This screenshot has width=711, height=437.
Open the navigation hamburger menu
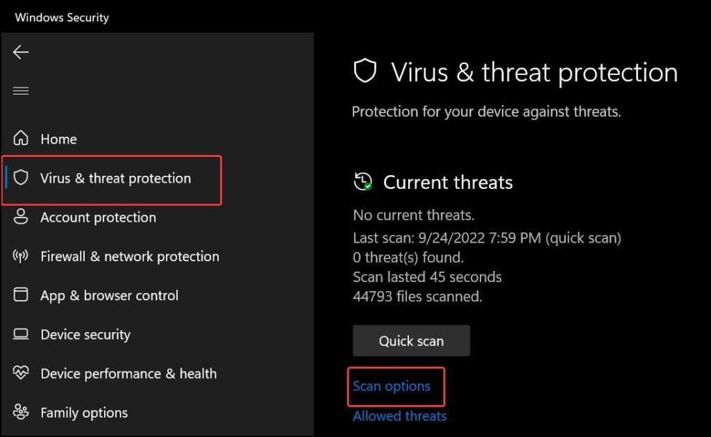click(x=20, y=90)
